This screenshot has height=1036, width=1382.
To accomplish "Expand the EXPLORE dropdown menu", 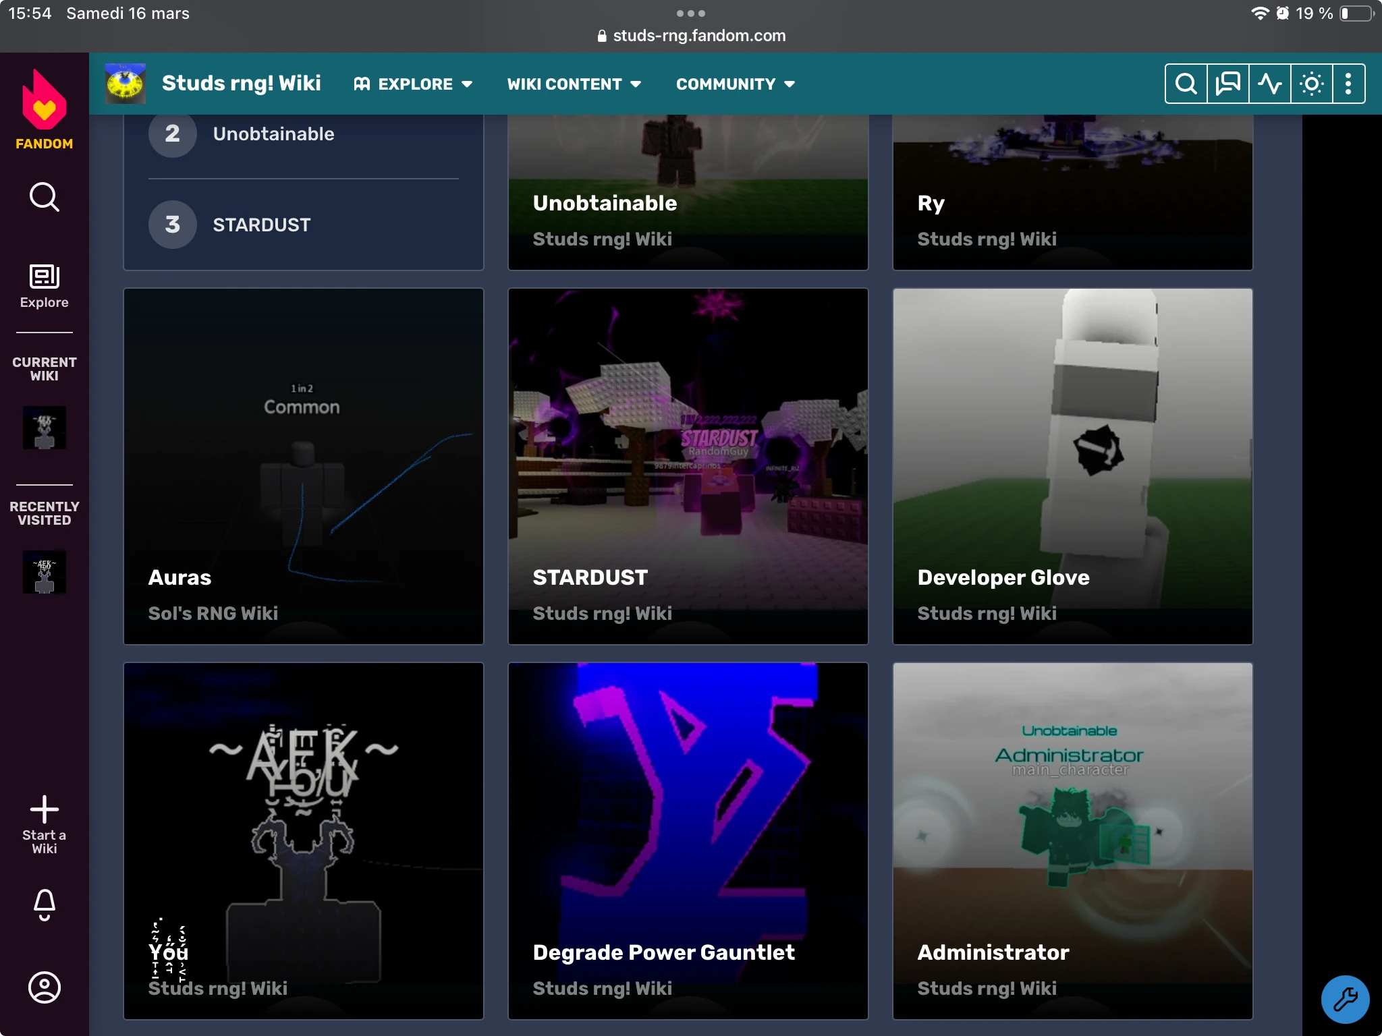I will coord(413,84).
